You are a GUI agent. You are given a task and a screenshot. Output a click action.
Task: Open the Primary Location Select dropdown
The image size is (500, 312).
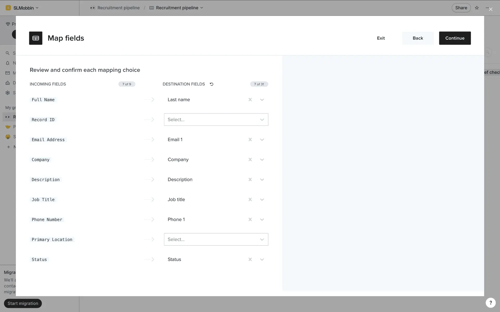(x=216, y=239)
